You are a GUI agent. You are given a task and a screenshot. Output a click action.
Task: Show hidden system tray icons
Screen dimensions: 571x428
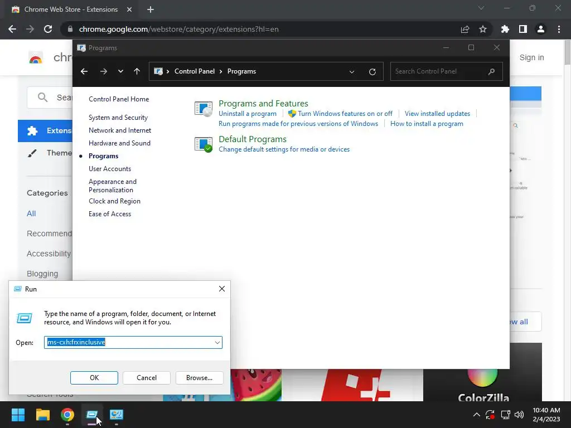coord(476,415)
